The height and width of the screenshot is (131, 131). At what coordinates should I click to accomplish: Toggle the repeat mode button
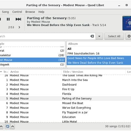[x=8, y=126]
